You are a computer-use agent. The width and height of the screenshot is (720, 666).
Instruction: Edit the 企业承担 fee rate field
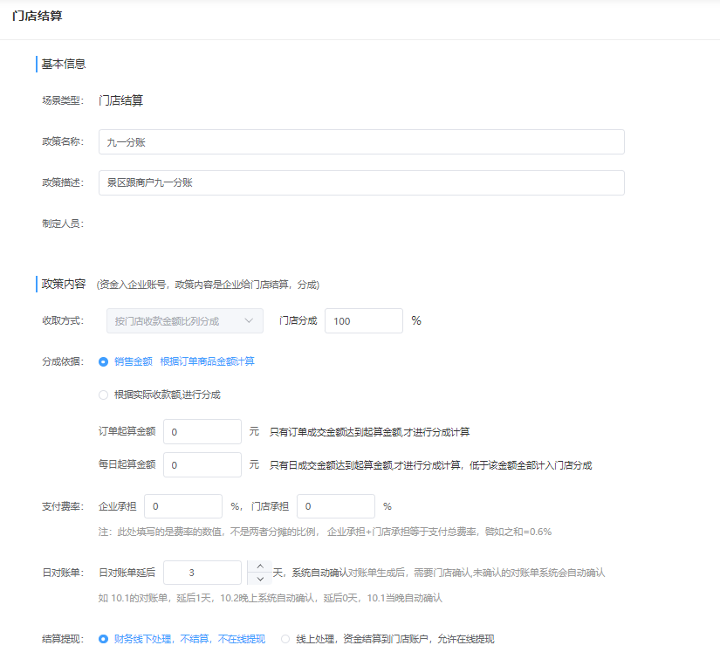[183, 506]
